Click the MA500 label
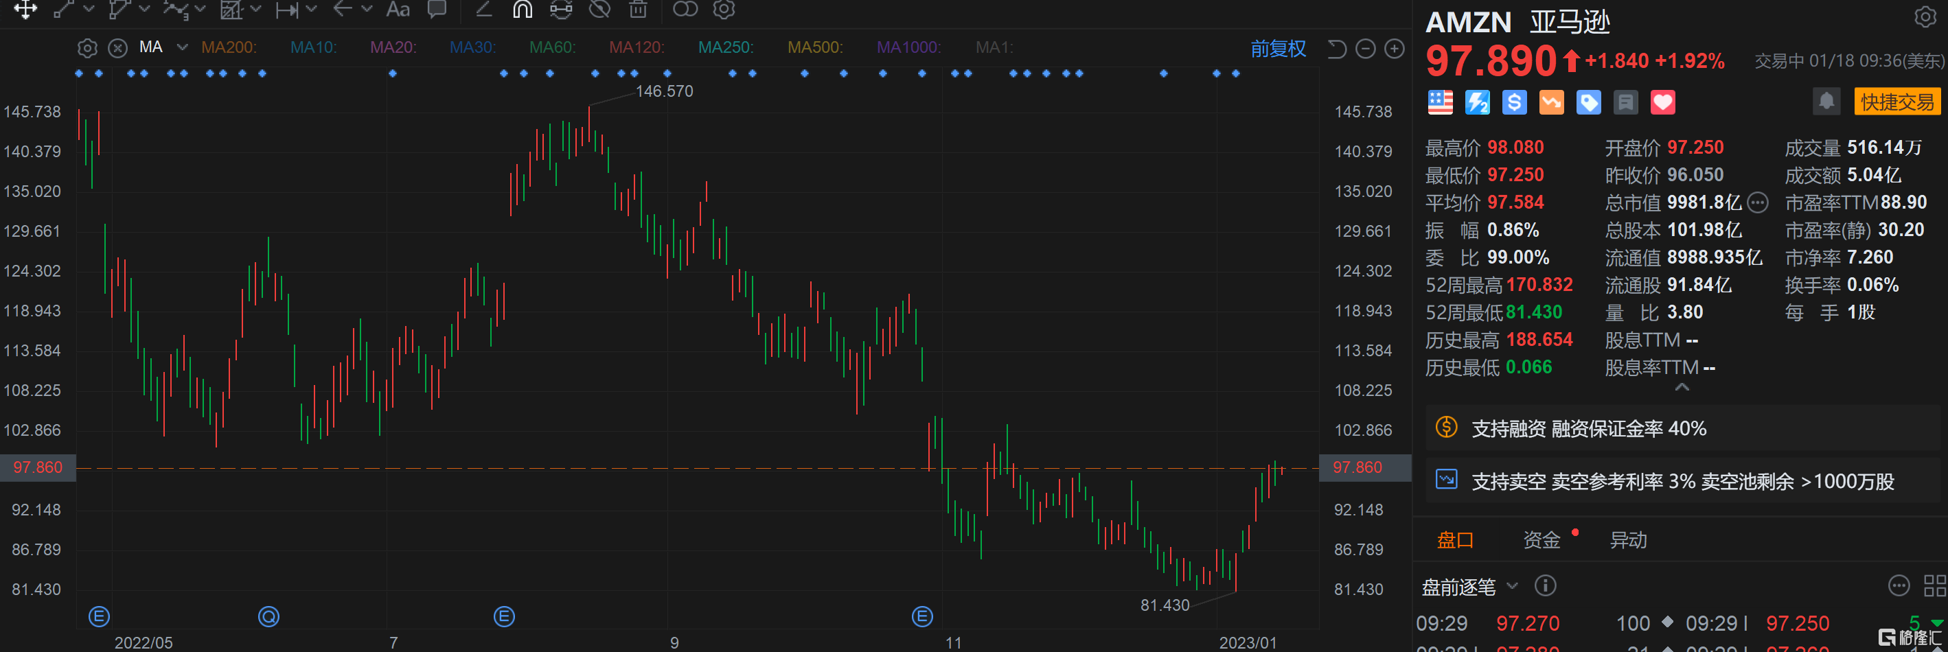Screen dimensions: 1948x652 (814, 47)
